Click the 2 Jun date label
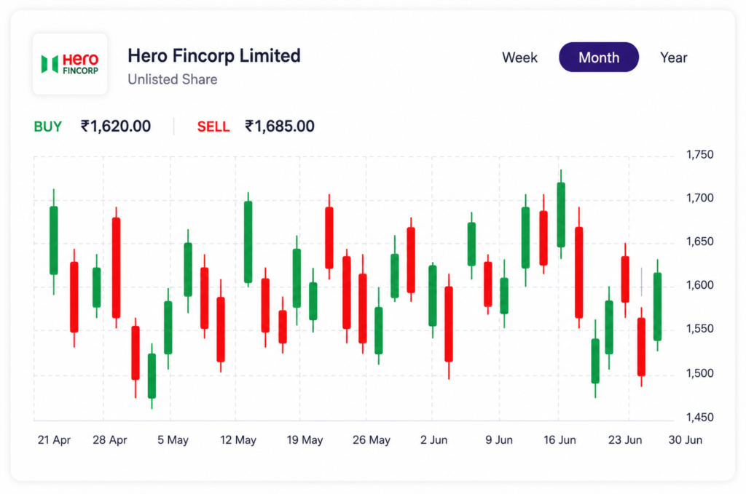The image size is (746, 494). [433, 440]
